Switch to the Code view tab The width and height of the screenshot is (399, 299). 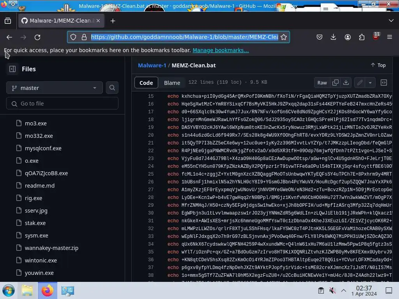[x=147, y=83]
